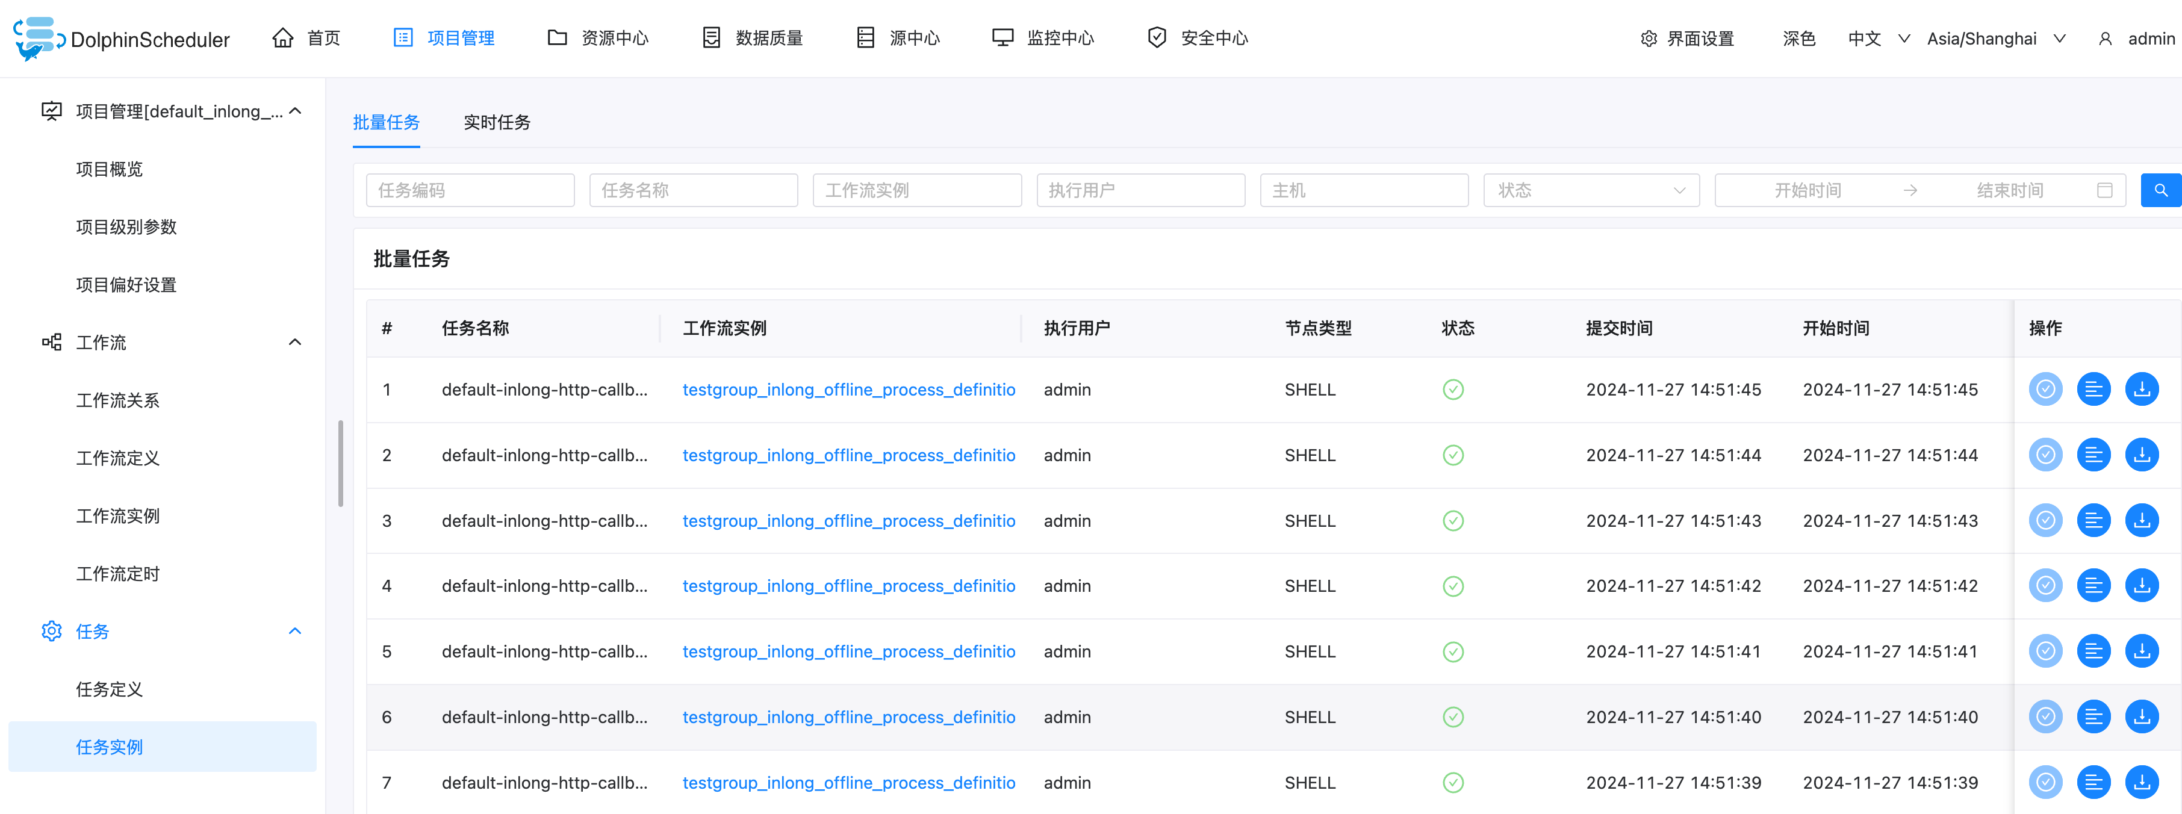Click the view log icon for row 5

point(2093,651)
